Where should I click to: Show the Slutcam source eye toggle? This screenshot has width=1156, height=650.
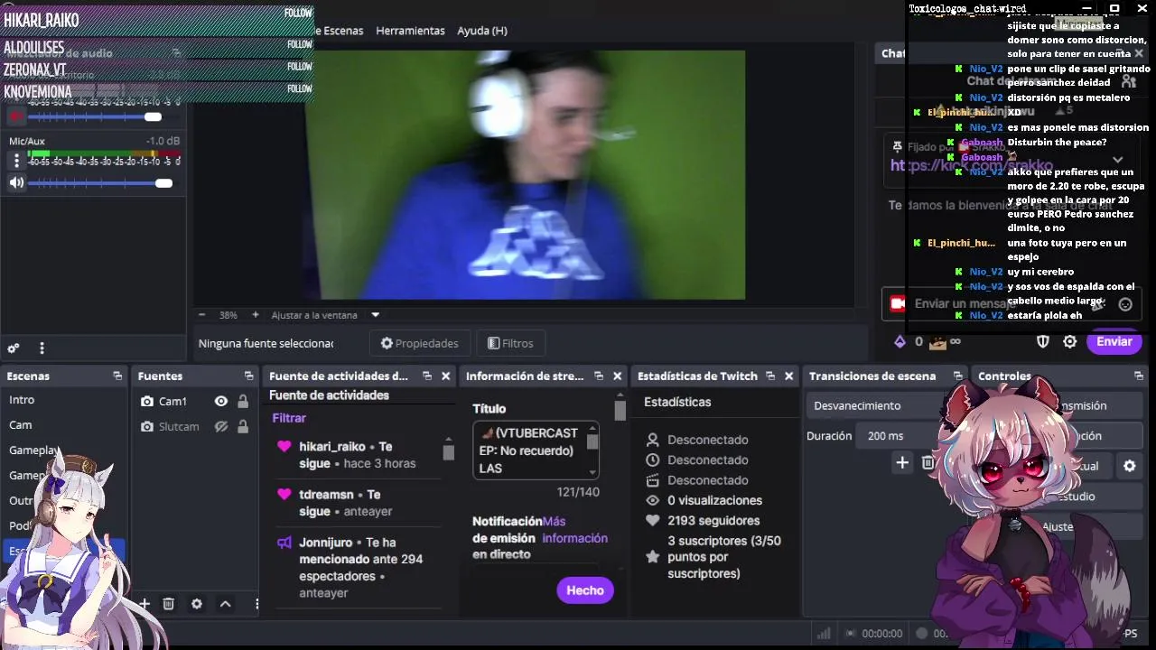click(221, 426)
